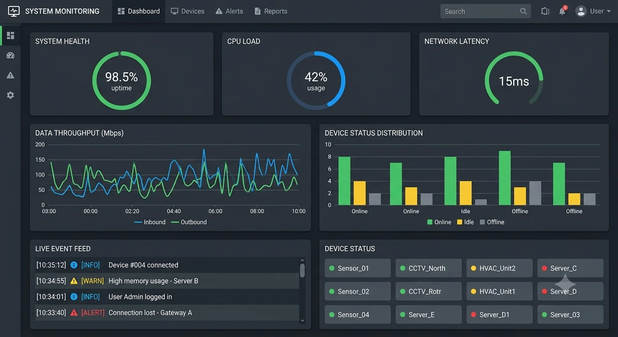Open the Reports tab

click(x=271, y=11)
